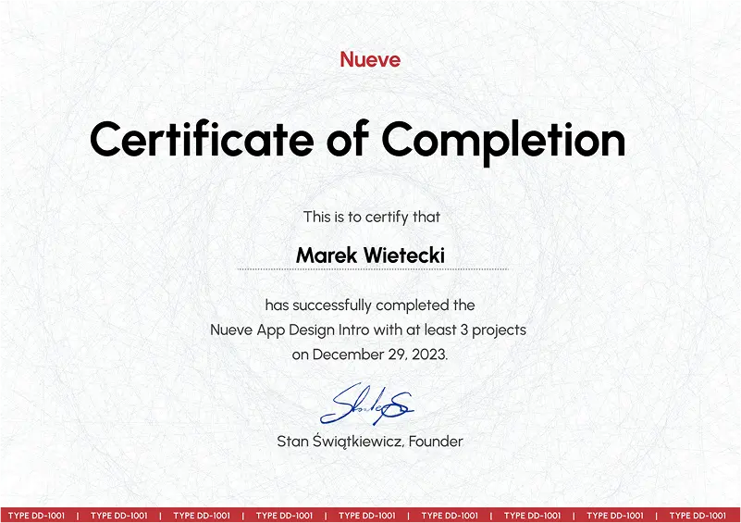Click the center "TYPE DD-1001" footer label
The height and width of the screenshot is (523, 741).
coord(367,516)
